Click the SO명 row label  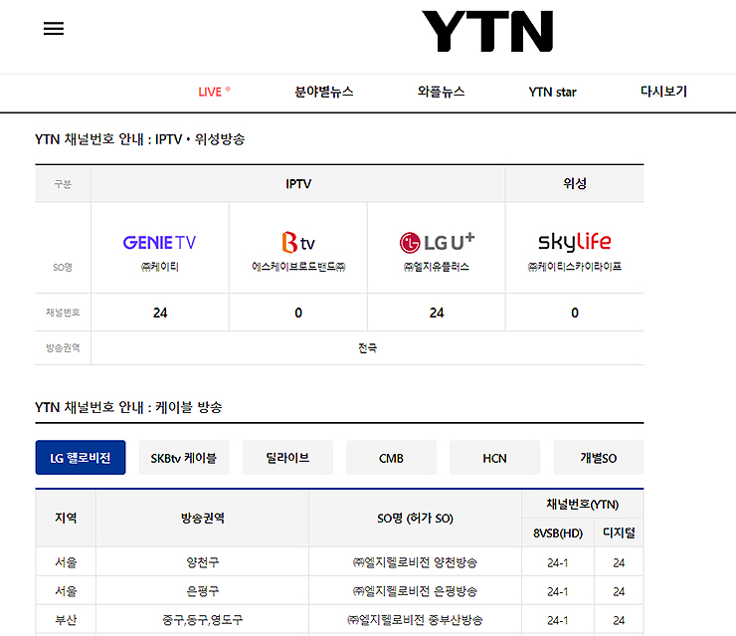tap(63, 268)
